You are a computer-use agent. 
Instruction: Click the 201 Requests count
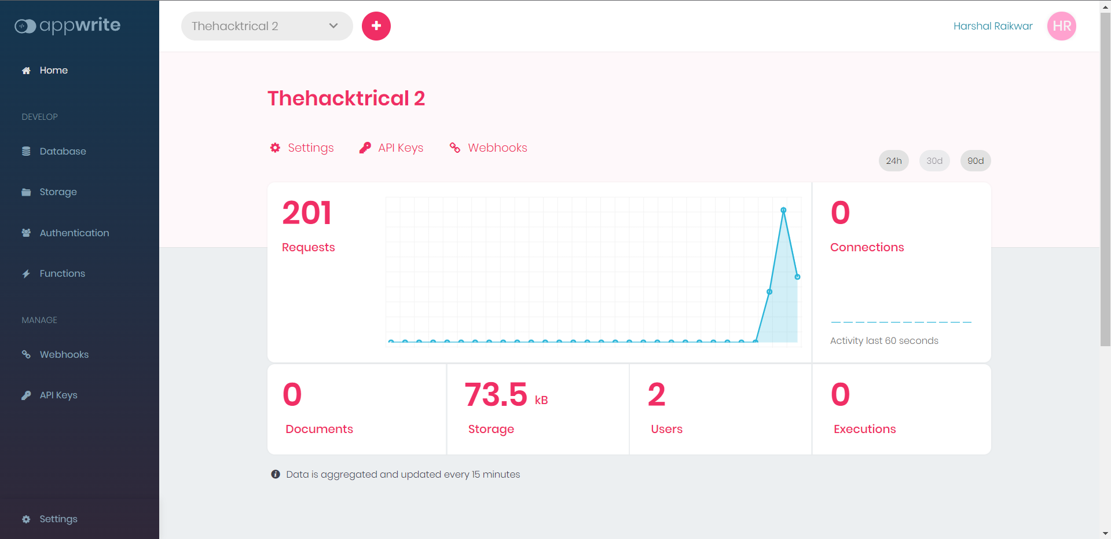307,212
